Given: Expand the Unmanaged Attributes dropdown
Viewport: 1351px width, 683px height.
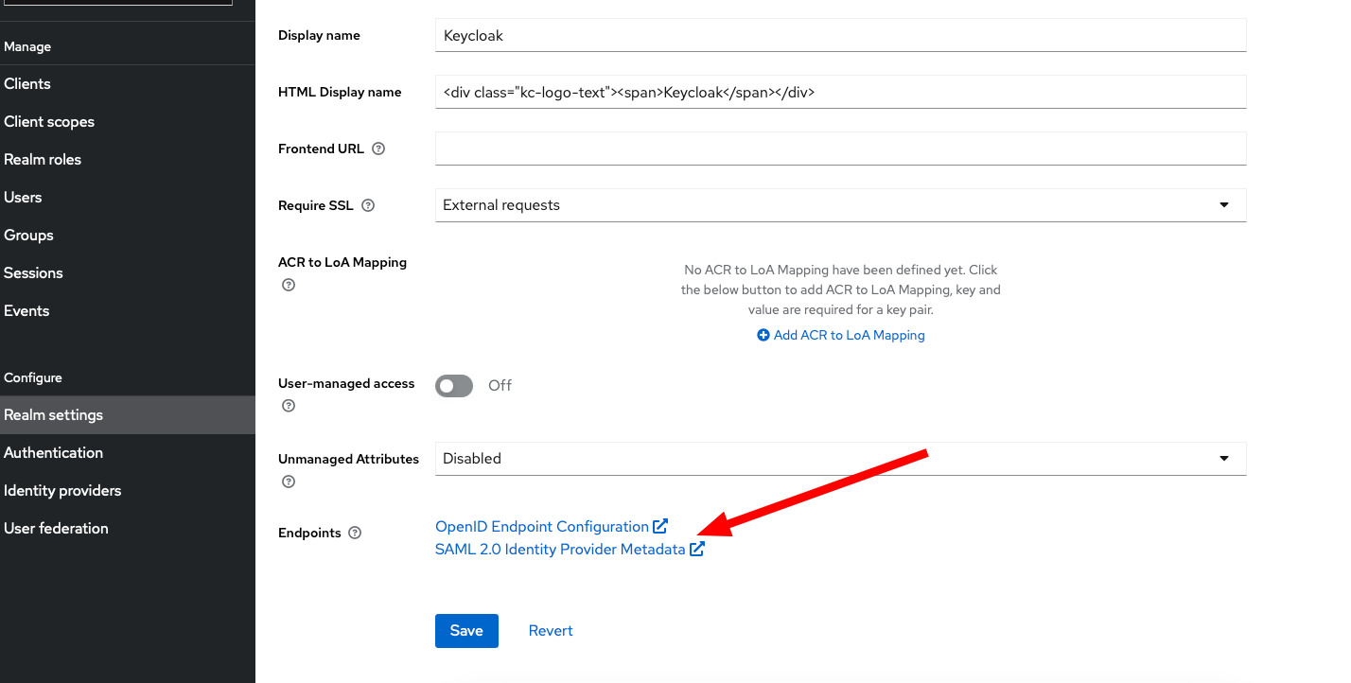Looking at the screenshot, I should [840, 459].
